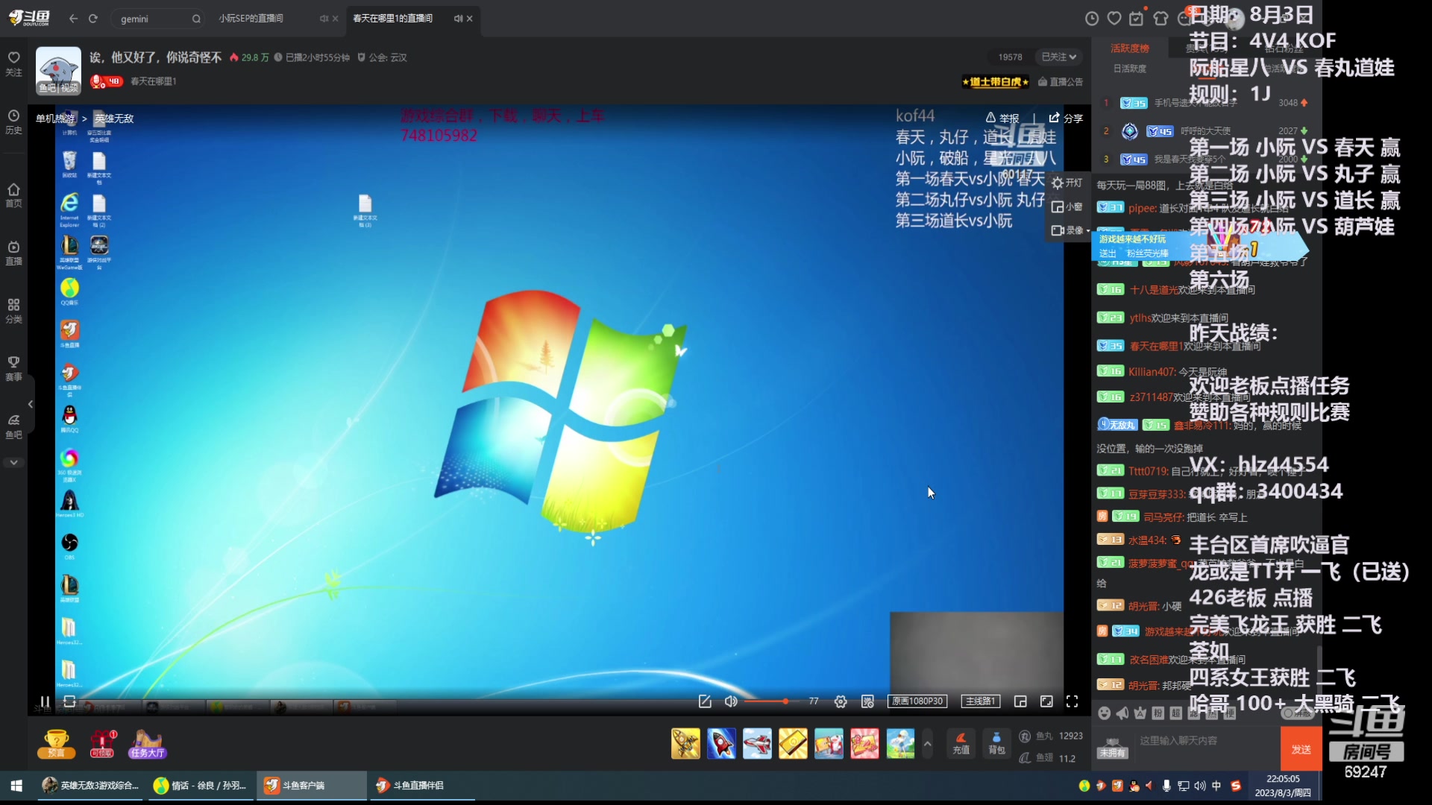Open 分类 categories in the left sidebar
Image resolution: width=1432 pixels, height=805 pixels.
click(13, 311)
